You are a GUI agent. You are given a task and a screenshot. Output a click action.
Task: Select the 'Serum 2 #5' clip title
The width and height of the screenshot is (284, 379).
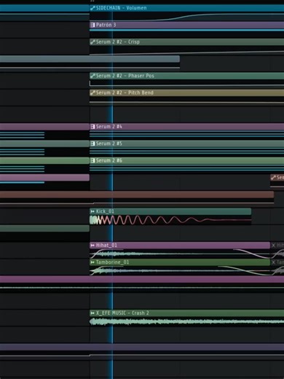tap(109, 144)
